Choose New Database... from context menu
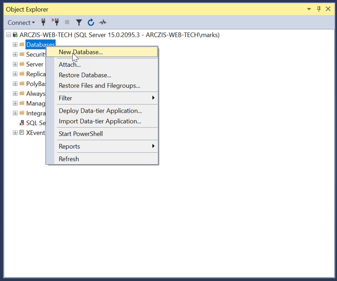Image resolution: width=337 pixels, height=281 pixels. 102,52
